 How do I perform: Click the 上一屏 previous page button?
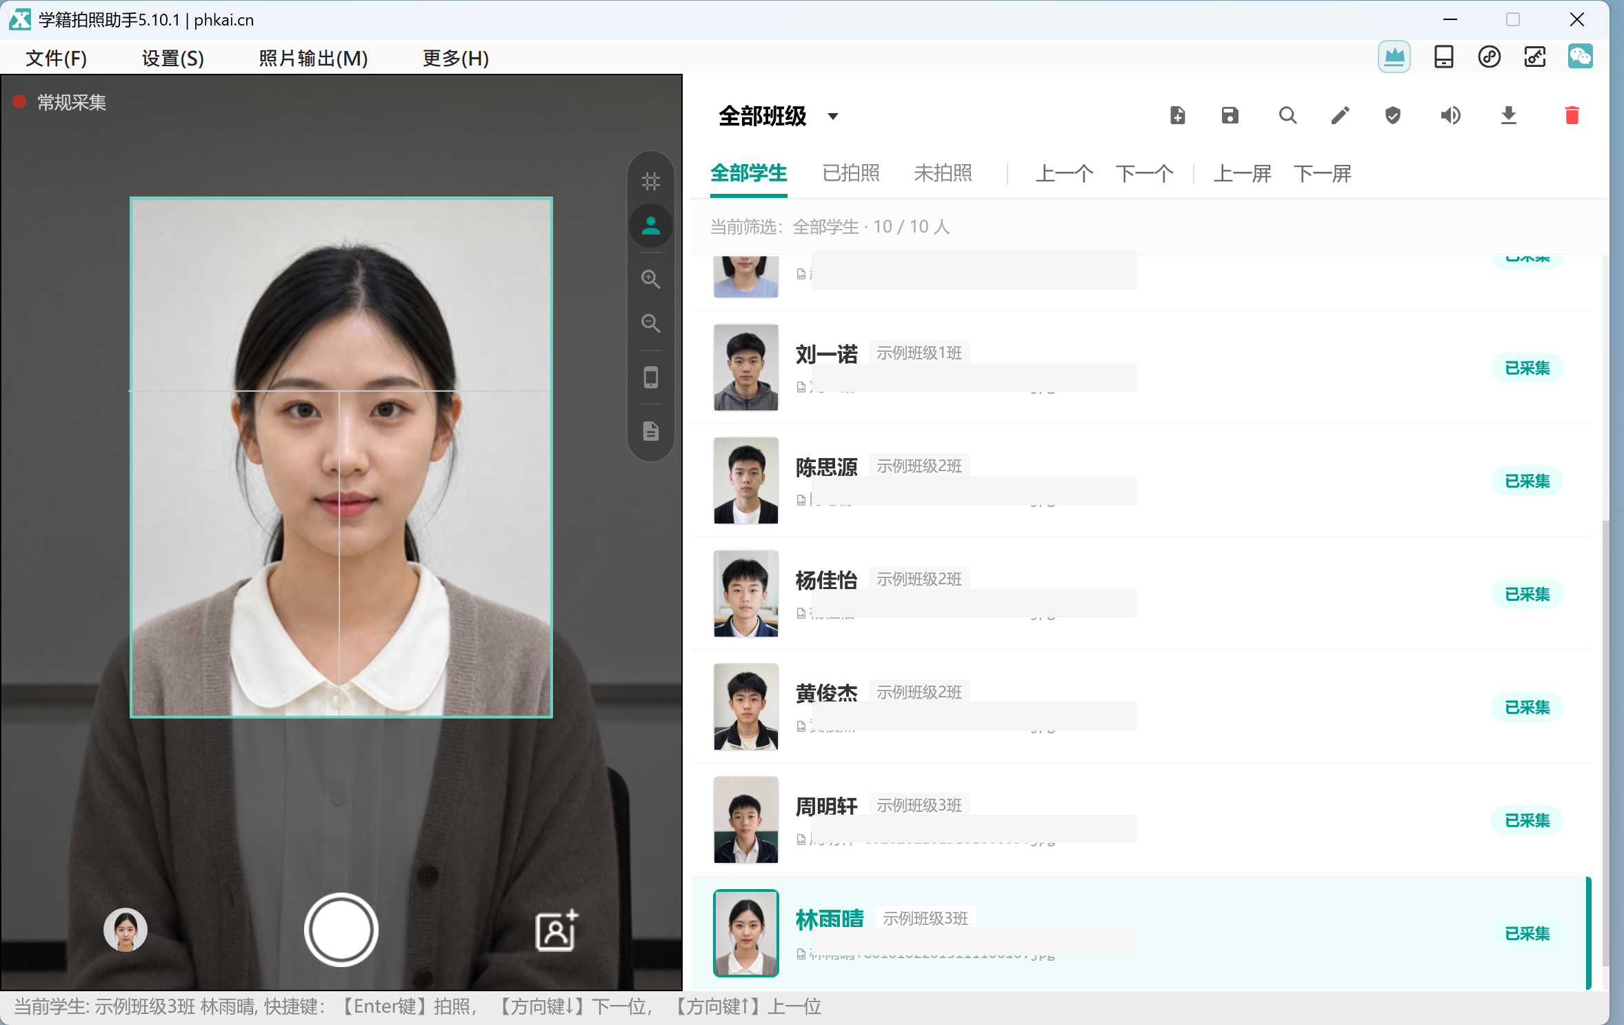[x=1242, y=173]
